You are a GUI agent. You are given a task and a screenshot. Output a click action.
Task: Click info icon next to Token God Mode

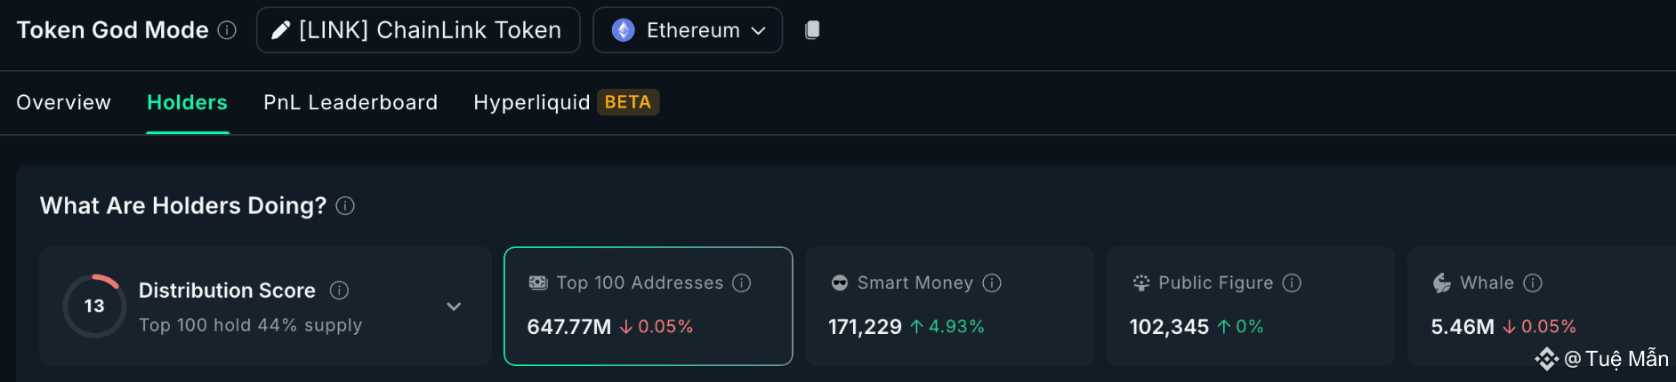(228, 30)
